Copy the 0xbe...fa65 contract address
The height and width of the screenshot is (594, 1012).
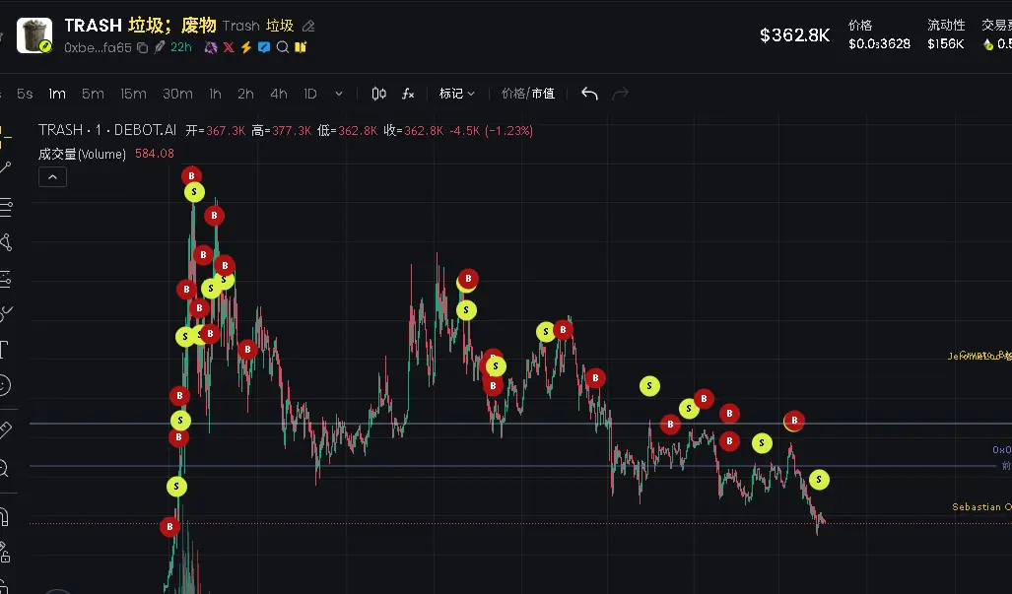[x=143, y=47]
